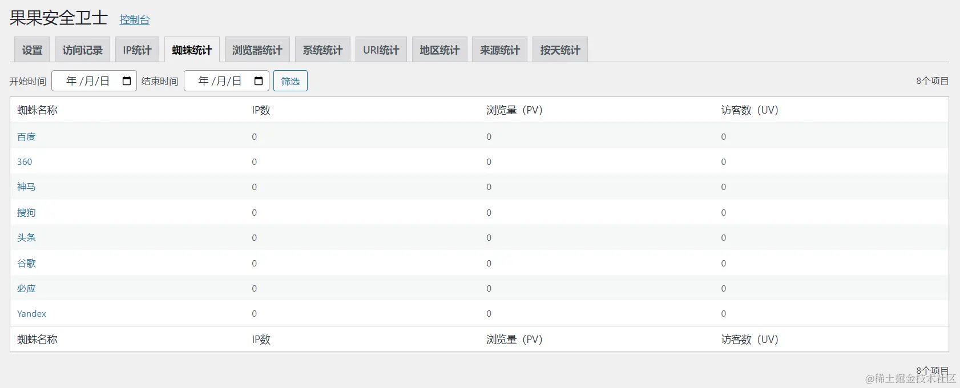Open the start date calendar picker icon
Image resolution: width=960 pixels, height=388 pixels.
click(x=127, y=81)
